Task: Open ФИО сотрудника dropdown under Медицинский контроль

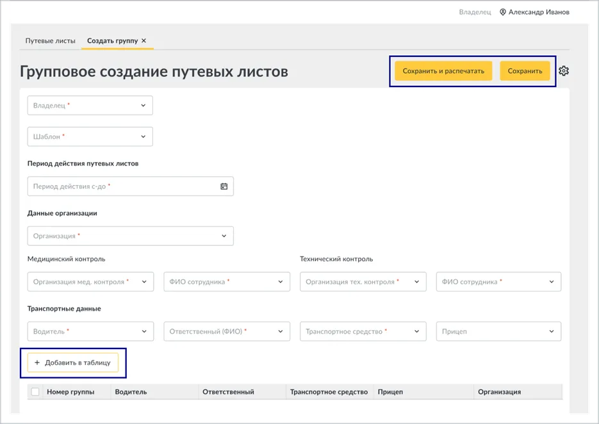Action: (227, 282)
